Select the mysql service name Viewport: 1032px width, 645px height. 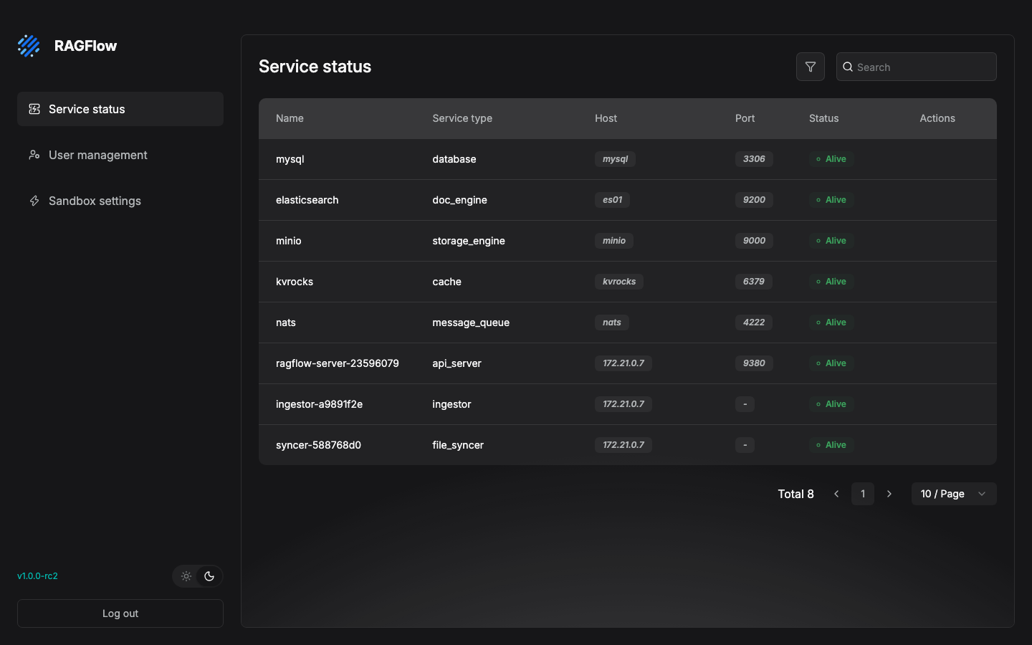click(290, 159)
